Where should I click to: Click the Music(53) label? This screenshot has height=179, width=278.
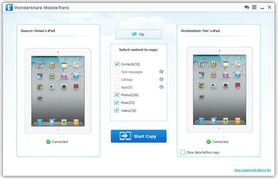pos(128,103)
